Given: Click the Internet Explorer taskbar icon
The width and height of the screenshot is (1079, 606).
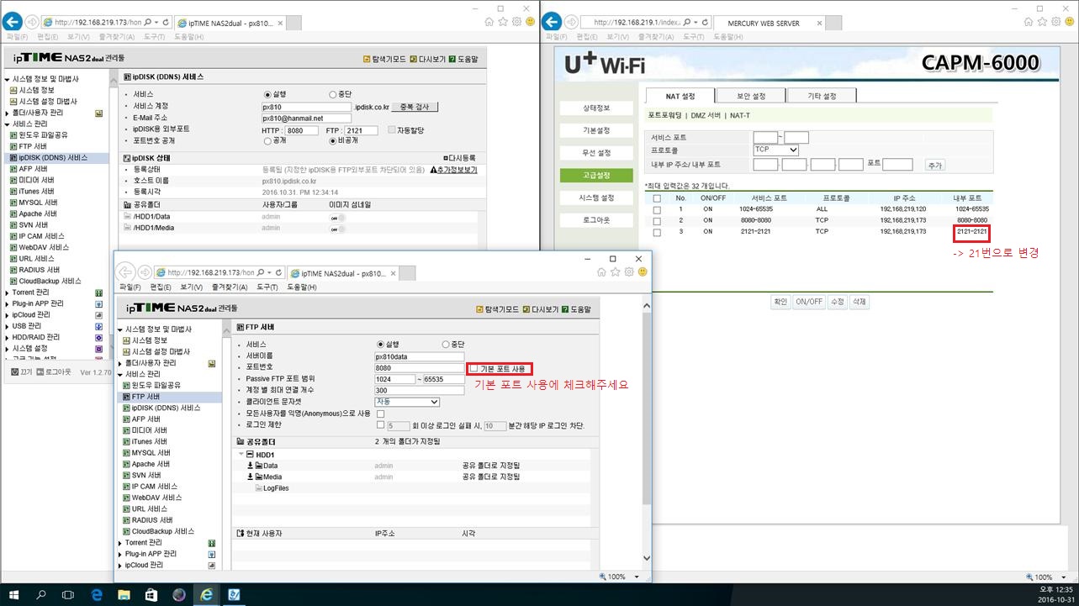Looking at the screenshot, I should (x=206, y=594).
